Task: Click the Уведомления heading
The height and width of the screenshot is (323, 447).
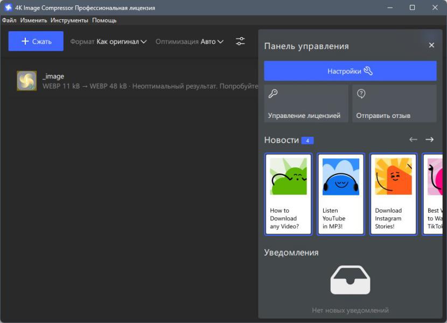Action: point(291,252)
